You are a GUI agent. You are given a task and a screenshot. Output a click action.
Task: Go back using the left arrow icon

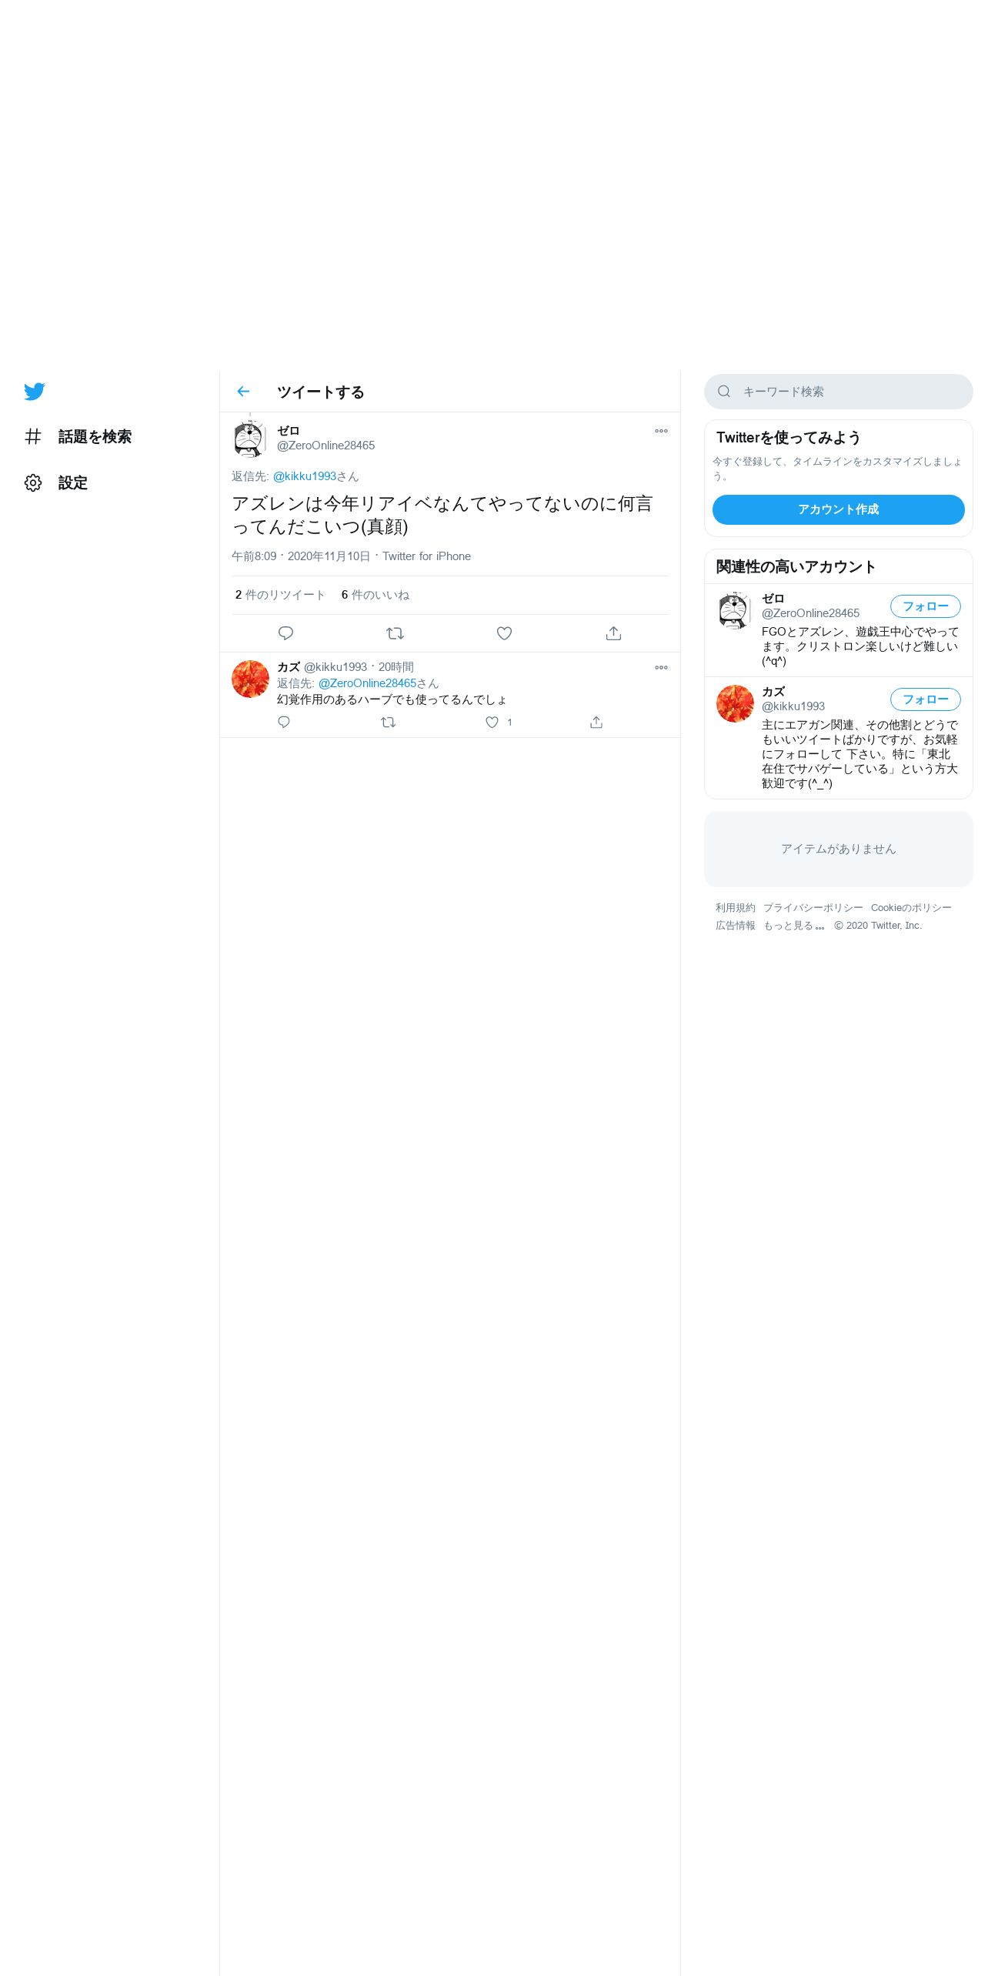coord(243,392)
